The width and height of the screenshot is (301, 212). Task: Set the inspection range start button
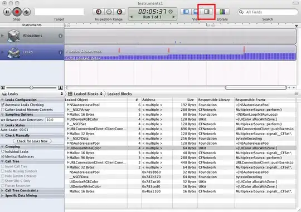pos(99,12)
